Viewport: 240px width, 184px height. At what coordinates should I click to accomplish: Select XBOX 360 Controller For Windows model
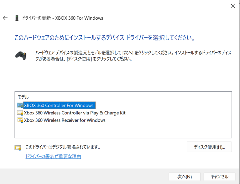click(x=59, y=105)
